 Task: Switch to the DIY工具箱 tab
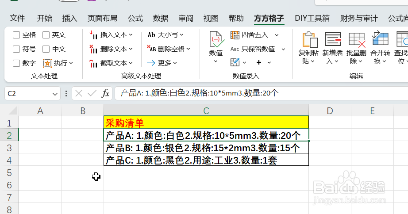[x=312, y=18]
